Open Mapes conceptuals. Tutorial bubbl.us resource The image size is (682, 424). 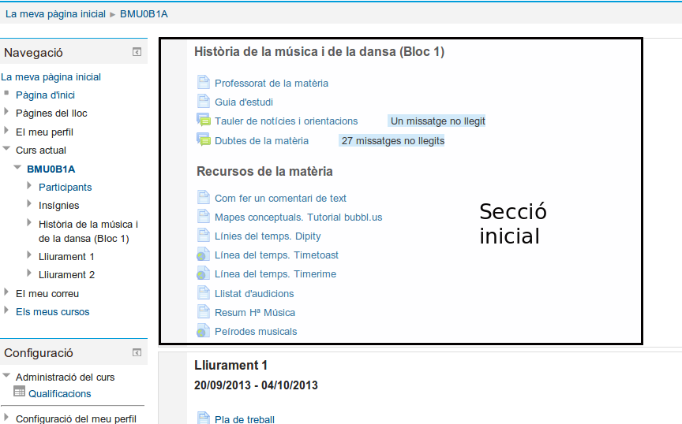click(298, 217)
